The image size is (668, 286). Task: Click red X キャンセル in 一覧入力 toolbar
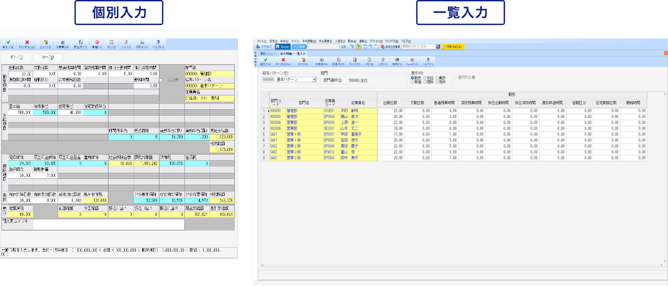283,61
